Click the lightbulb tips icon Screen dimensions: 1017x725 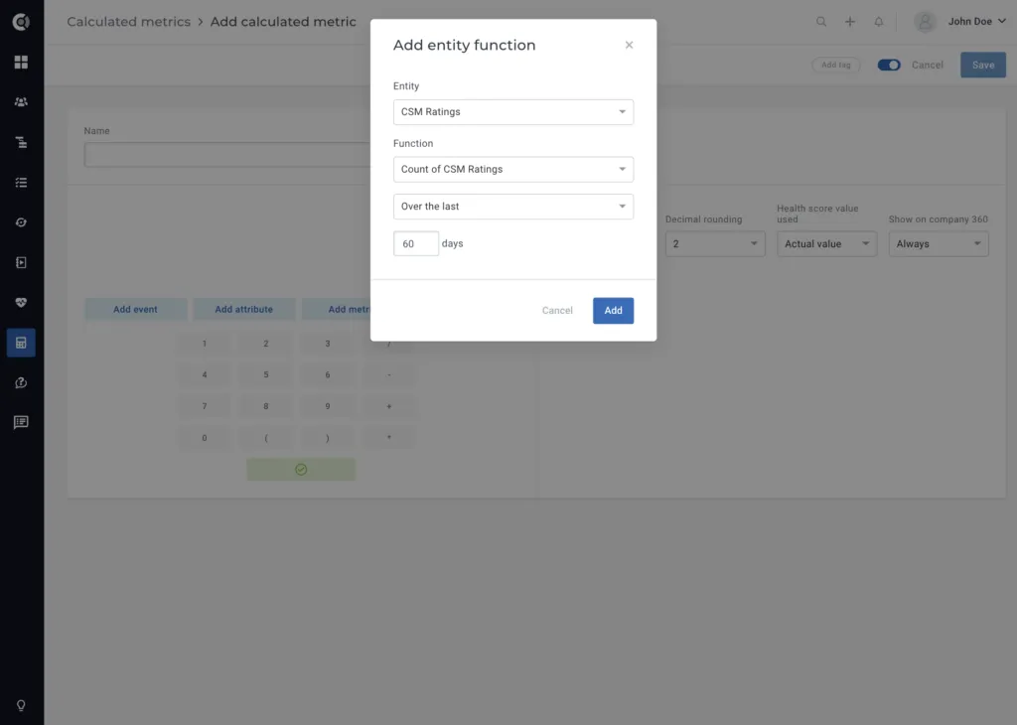coord(21,705)
